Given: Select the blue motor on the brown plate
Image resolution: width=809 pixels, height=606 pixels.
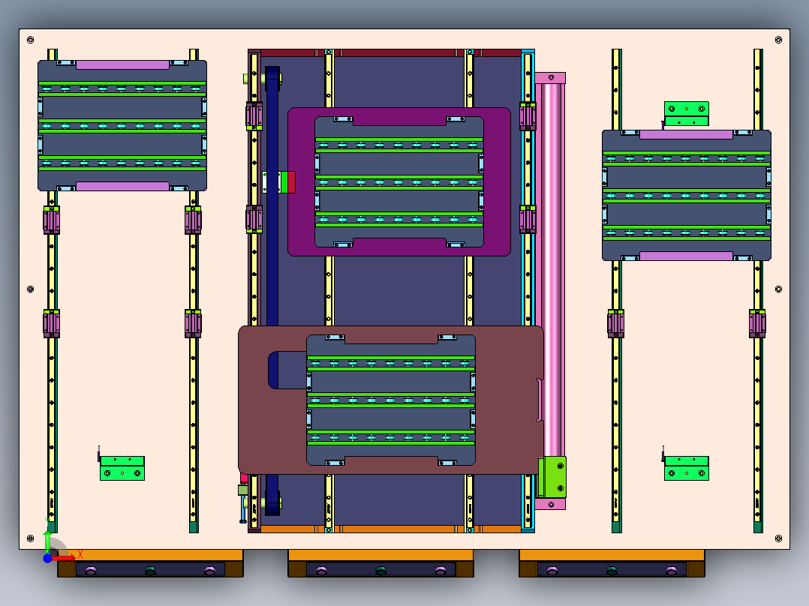Looking at the screenshot, I should click(287, 370).
